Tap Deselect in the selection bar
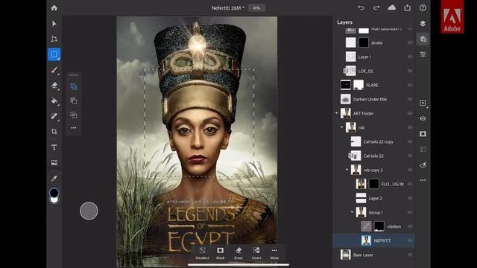477x268 pixels. click(202, 253)
